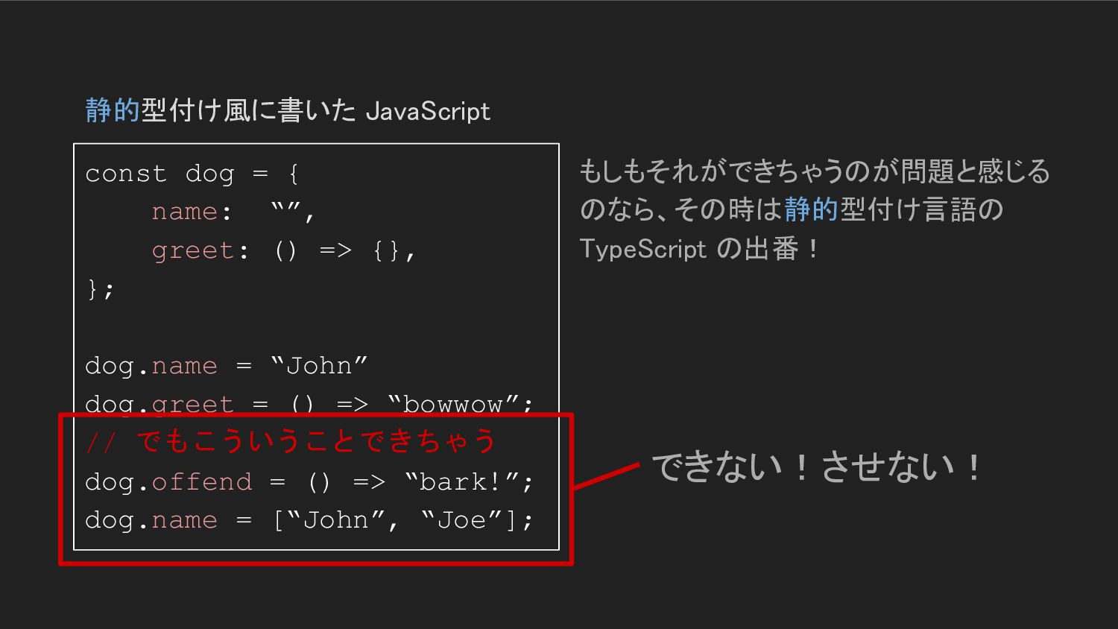Click the slide title mentioning JavaScript
This screenshot has height=629, width=1118.
tap(288, 111)
